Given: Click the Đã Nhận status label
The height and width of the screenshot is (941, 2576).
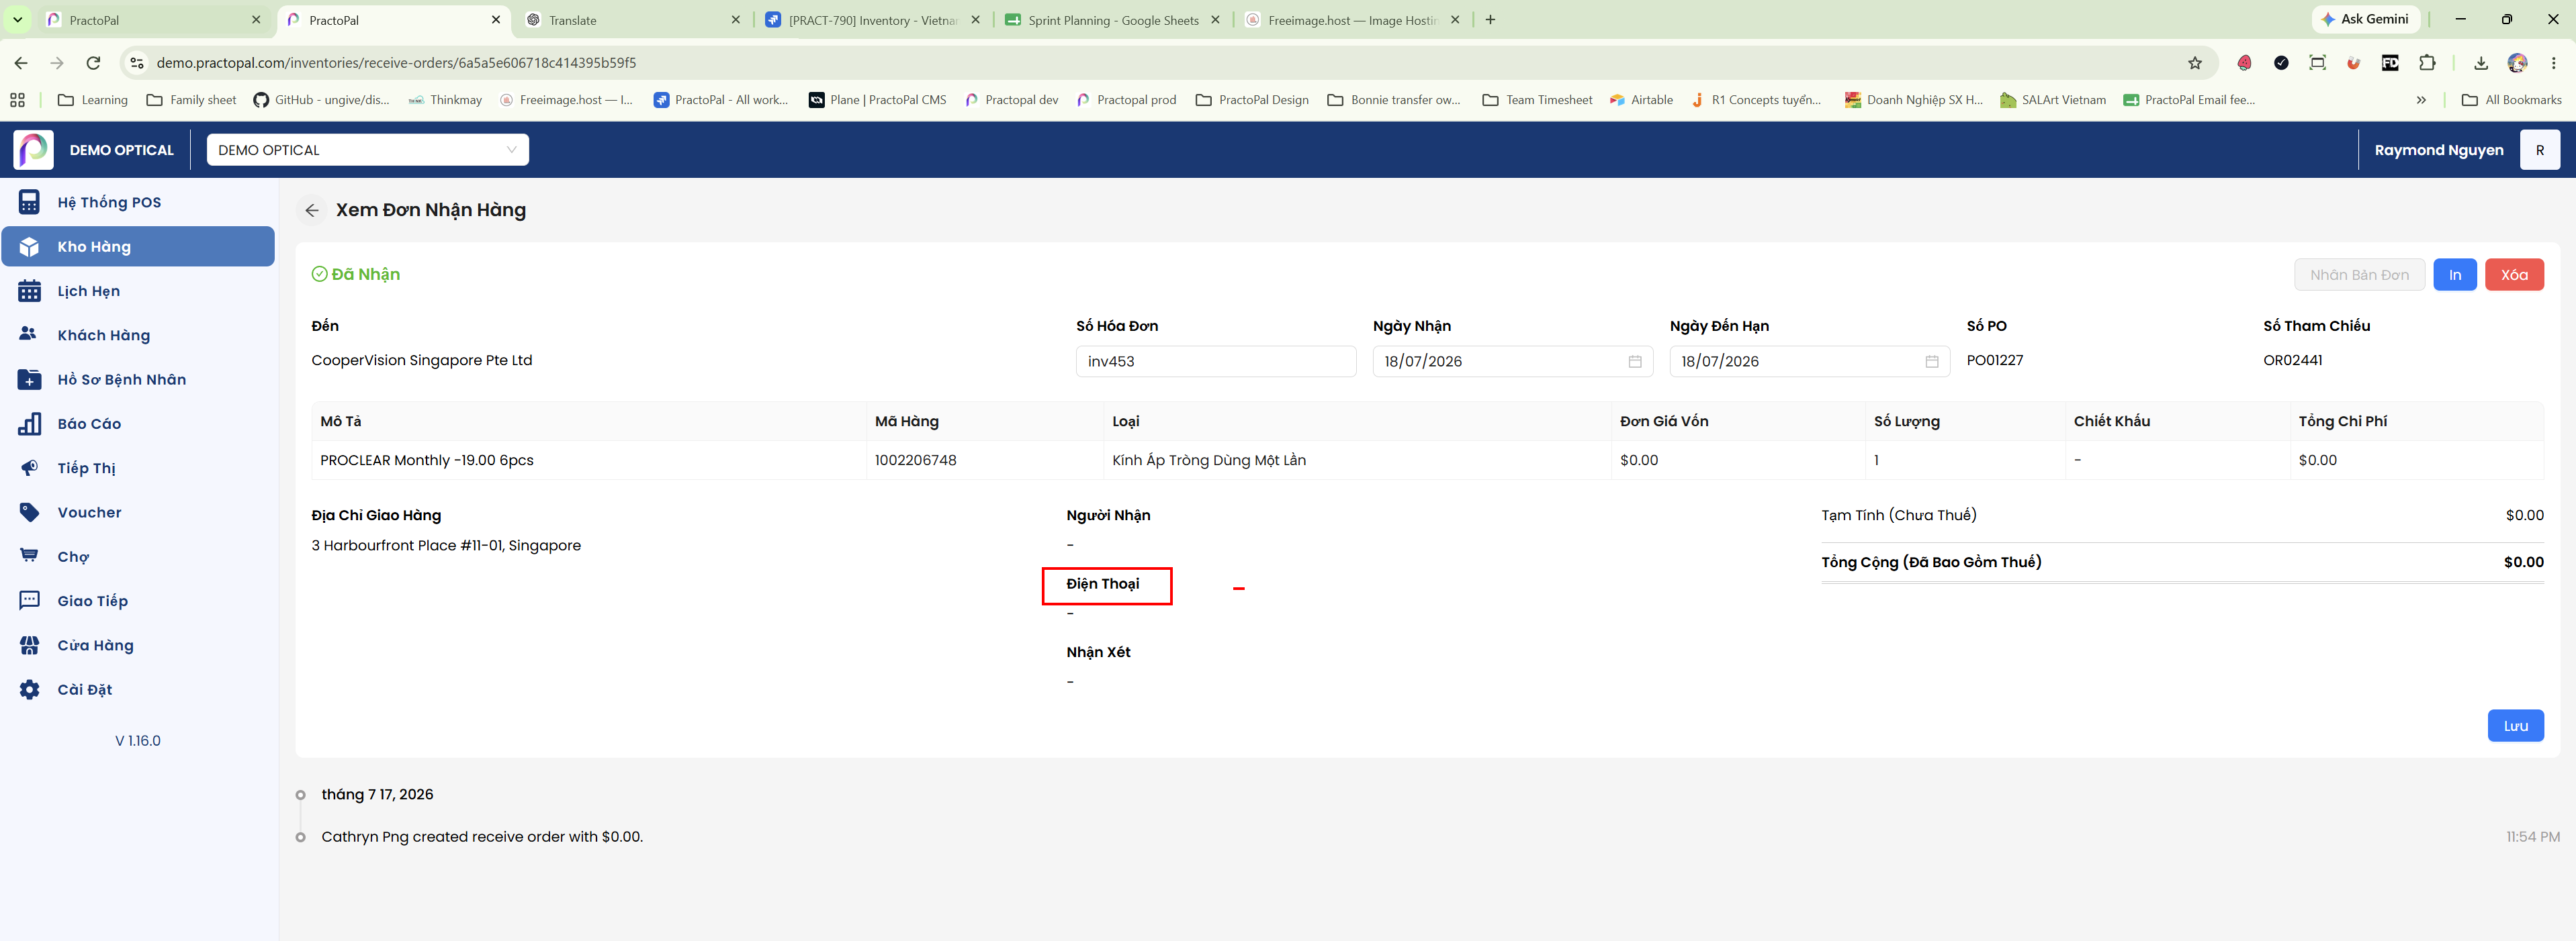Looking at the screenshot, I should coord(356,275).
